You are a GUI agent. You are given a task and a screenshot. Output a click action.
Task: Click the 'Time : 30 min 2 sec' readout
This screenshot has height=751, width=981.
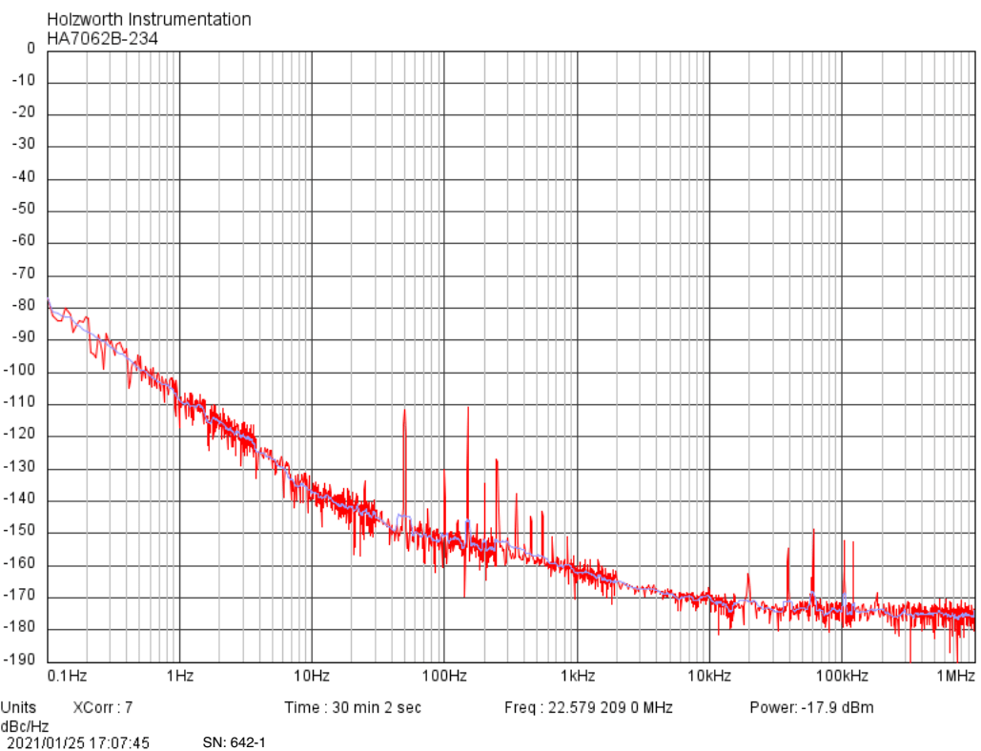(x=353, y=707)
